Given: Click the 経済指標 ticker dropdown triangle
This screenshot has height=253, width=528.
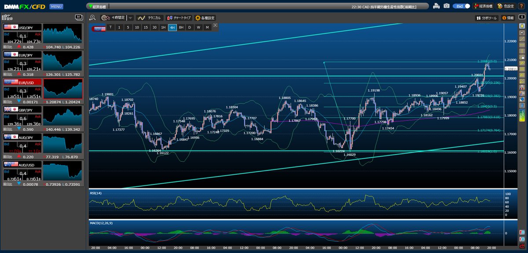Looking at the screenshot, I should (91, 6).
